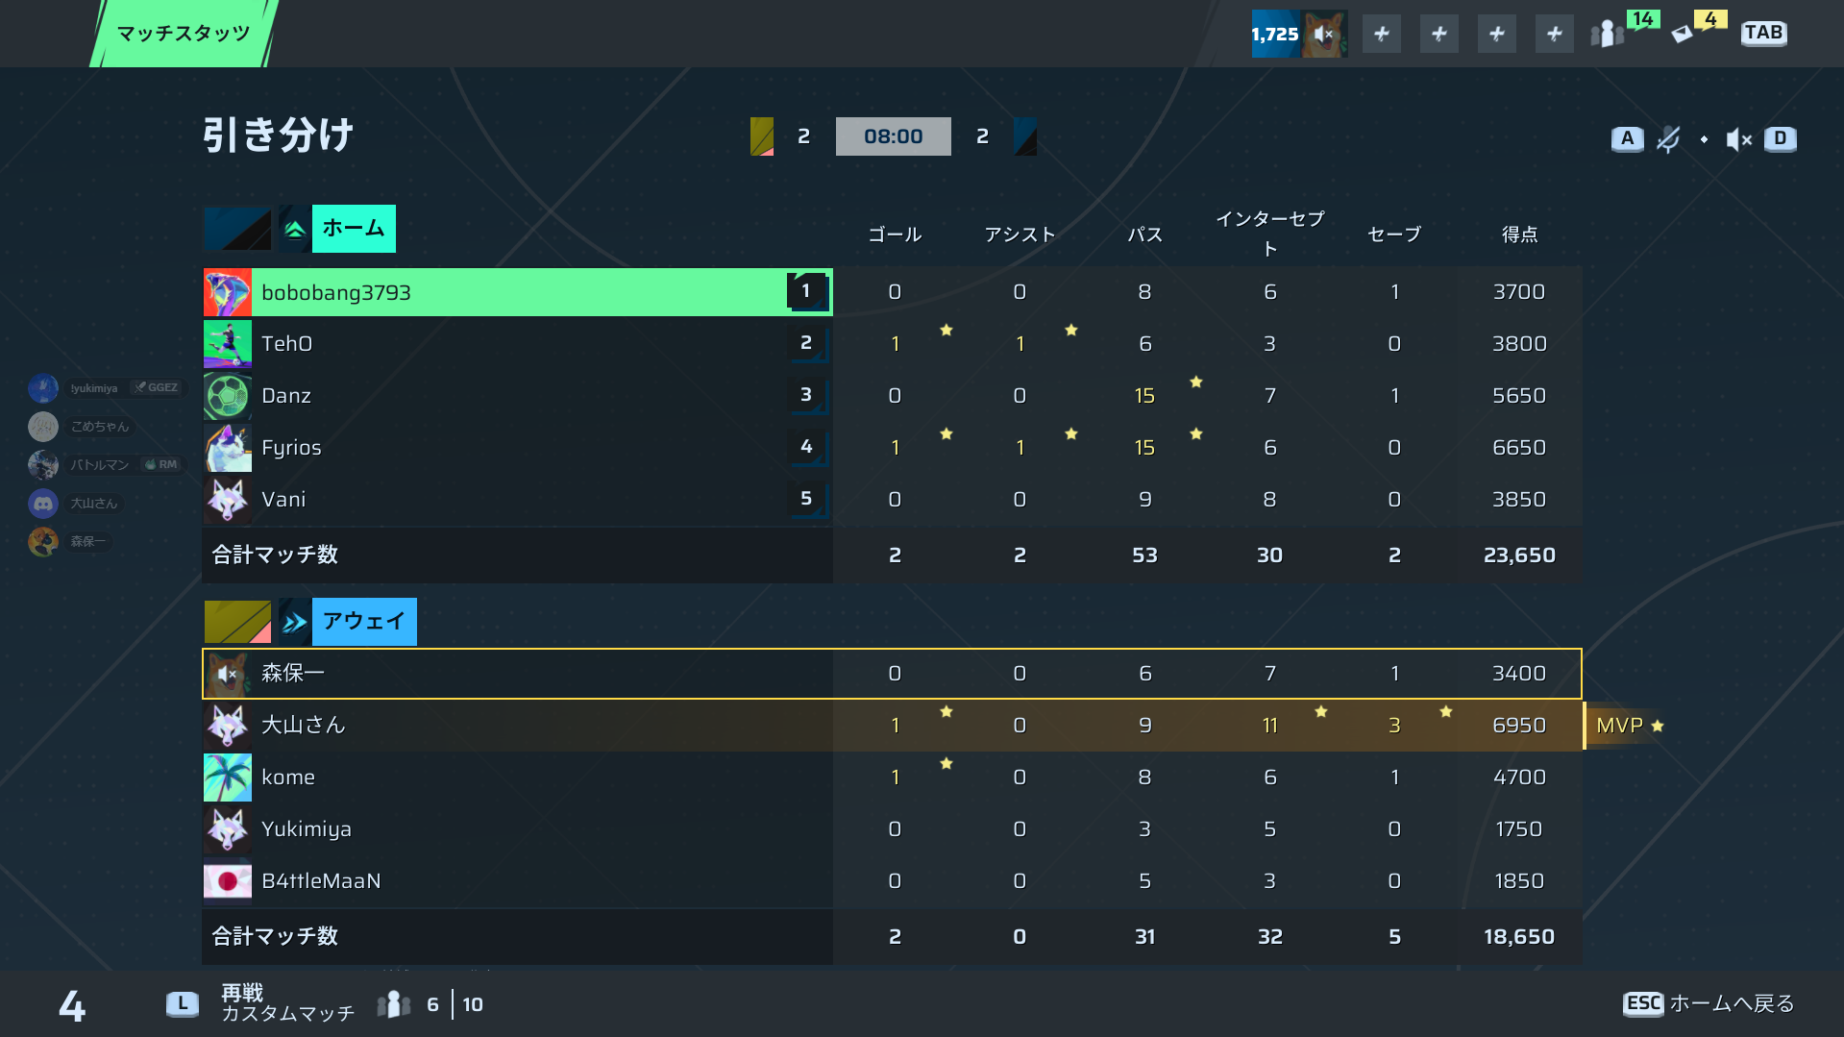1844x1037 pixels.
Task: Click the Discord avatar of 大山さん in sidebar
Action: coord(43,504)
